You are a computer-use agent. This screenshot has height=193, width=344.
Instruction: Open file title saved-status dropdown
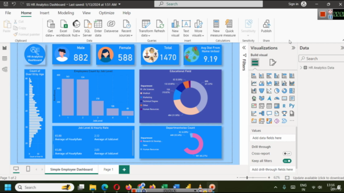pyautogui.click(x=119, y=4)
